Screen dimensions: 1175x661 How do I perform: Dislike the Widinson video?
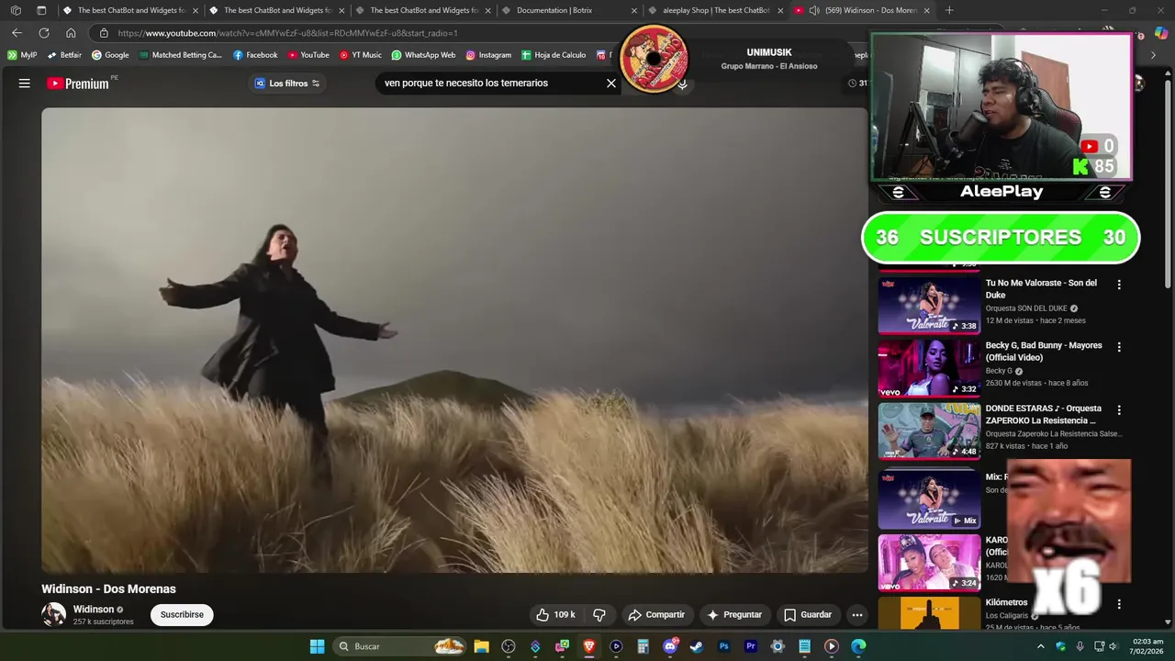(x=599, y=615)
